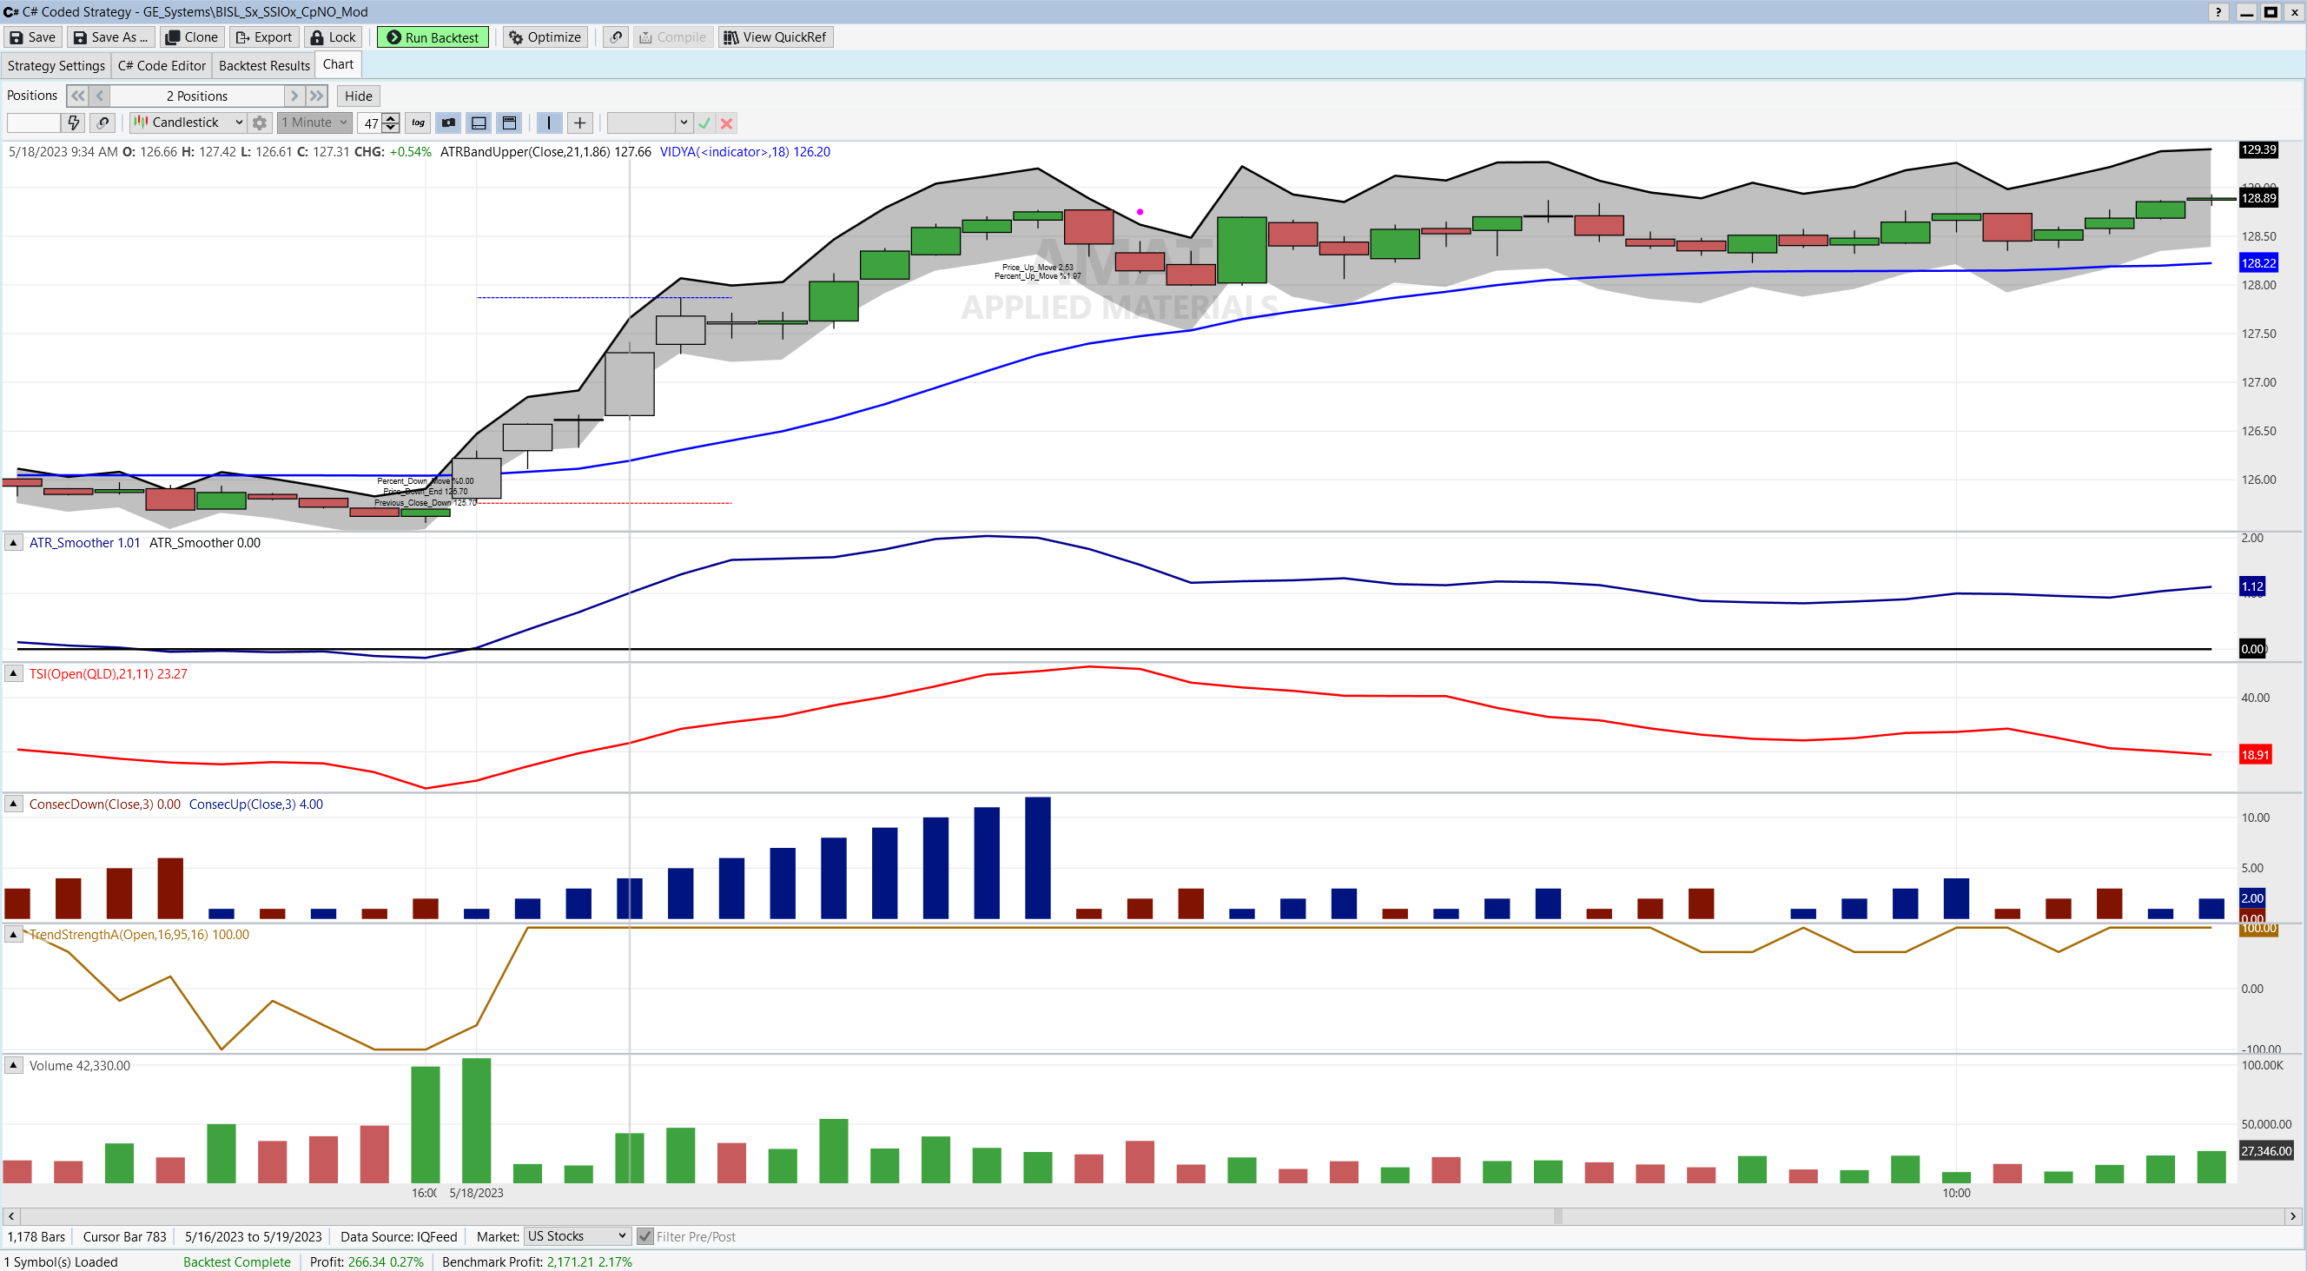Click the lightning bolt symbol icon

[x=74, y=122]
